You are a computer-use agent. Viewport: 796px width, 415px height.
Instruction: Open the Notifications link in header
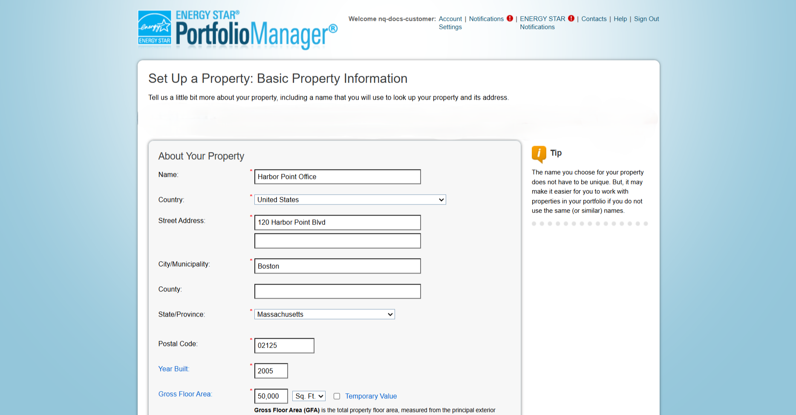point(486,19)
